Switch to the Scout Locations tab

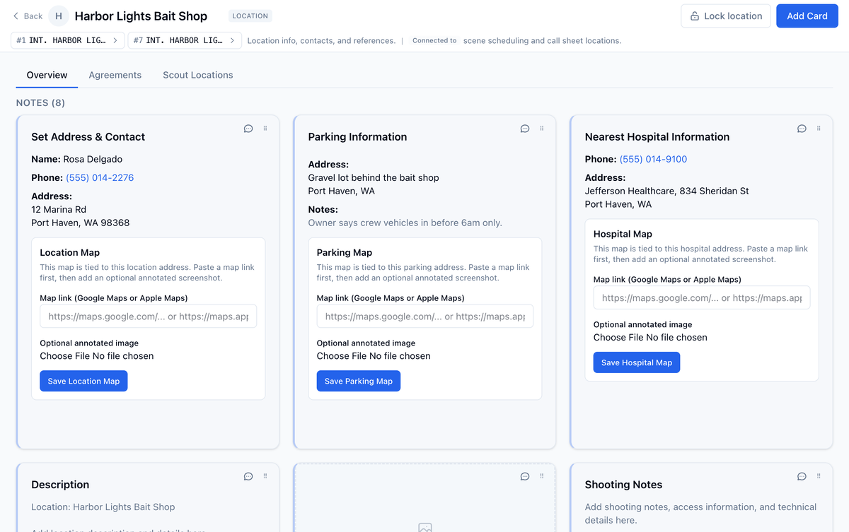coord(198,75)
